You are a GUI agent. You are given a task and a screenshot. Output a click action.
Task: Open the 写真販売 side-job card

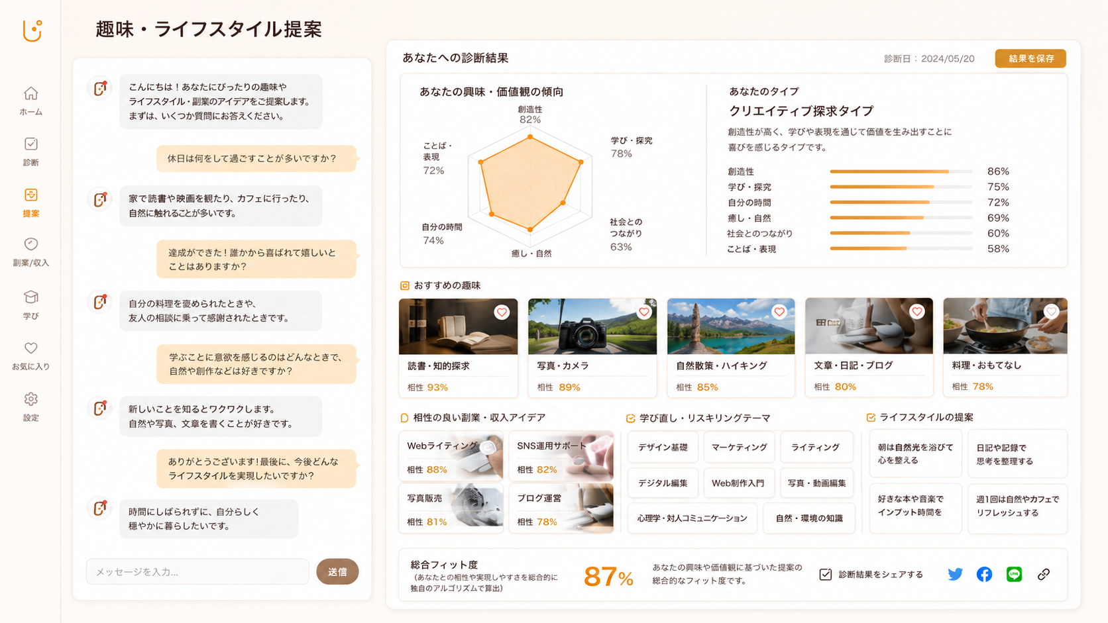451,508
